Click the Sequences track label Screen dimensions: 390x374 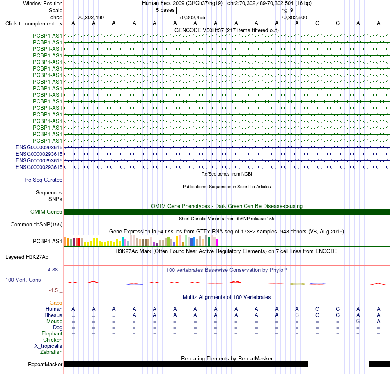(49, 193)
